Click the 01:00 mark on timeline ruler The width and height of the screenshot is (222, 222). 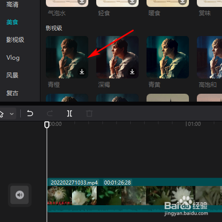(x=194, y=124)
